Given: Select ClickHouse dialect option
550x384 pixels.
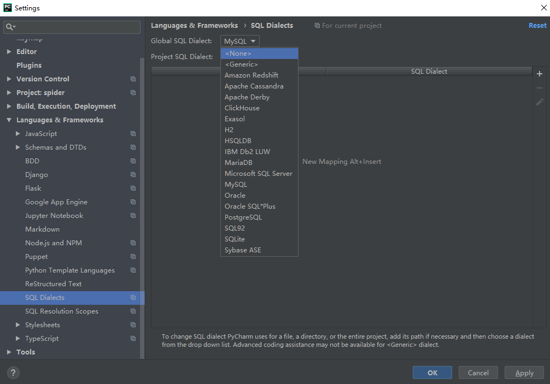Looking at the screenshot, I should (259, 108).
